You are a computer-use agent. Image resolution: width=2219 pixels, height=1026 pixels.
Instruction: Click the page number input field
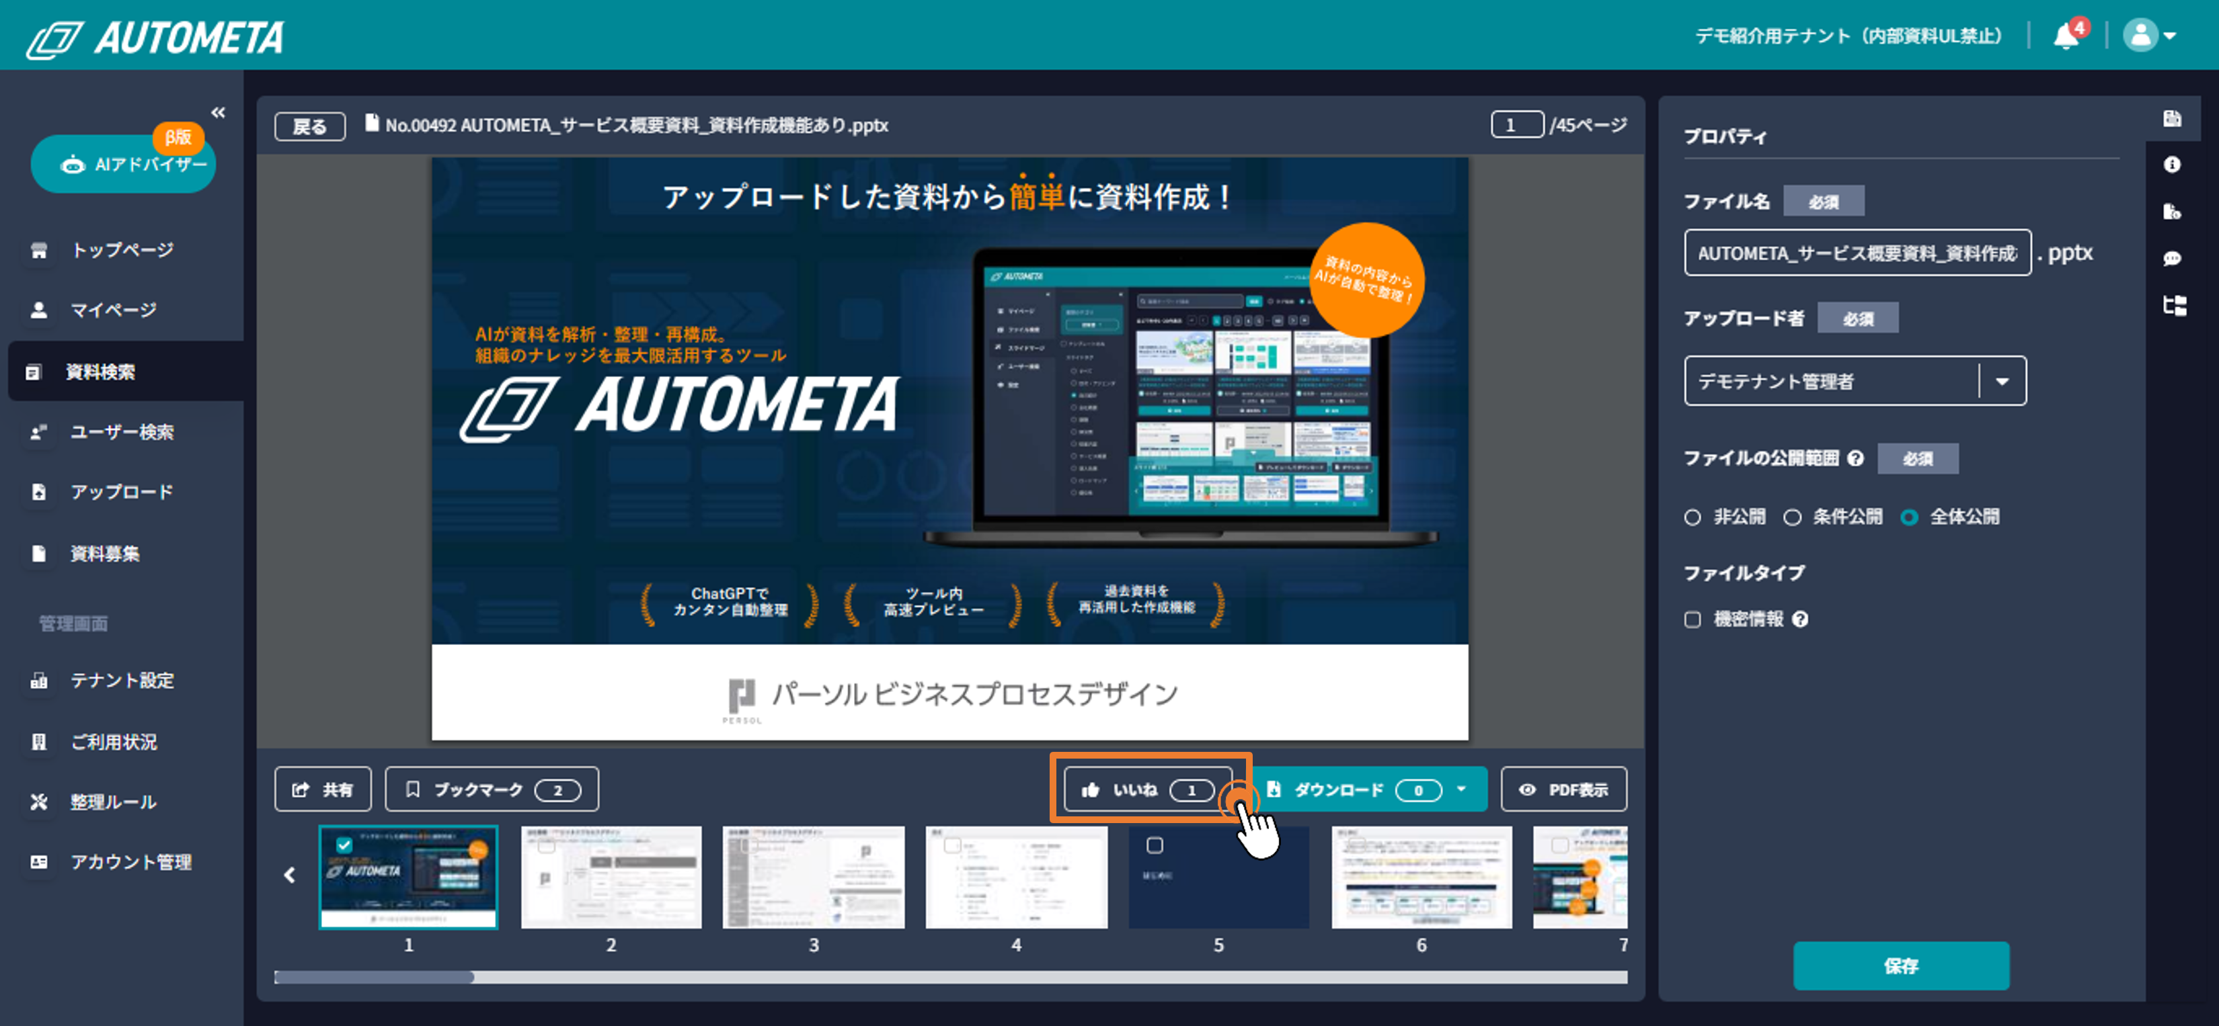point(1517,126)
